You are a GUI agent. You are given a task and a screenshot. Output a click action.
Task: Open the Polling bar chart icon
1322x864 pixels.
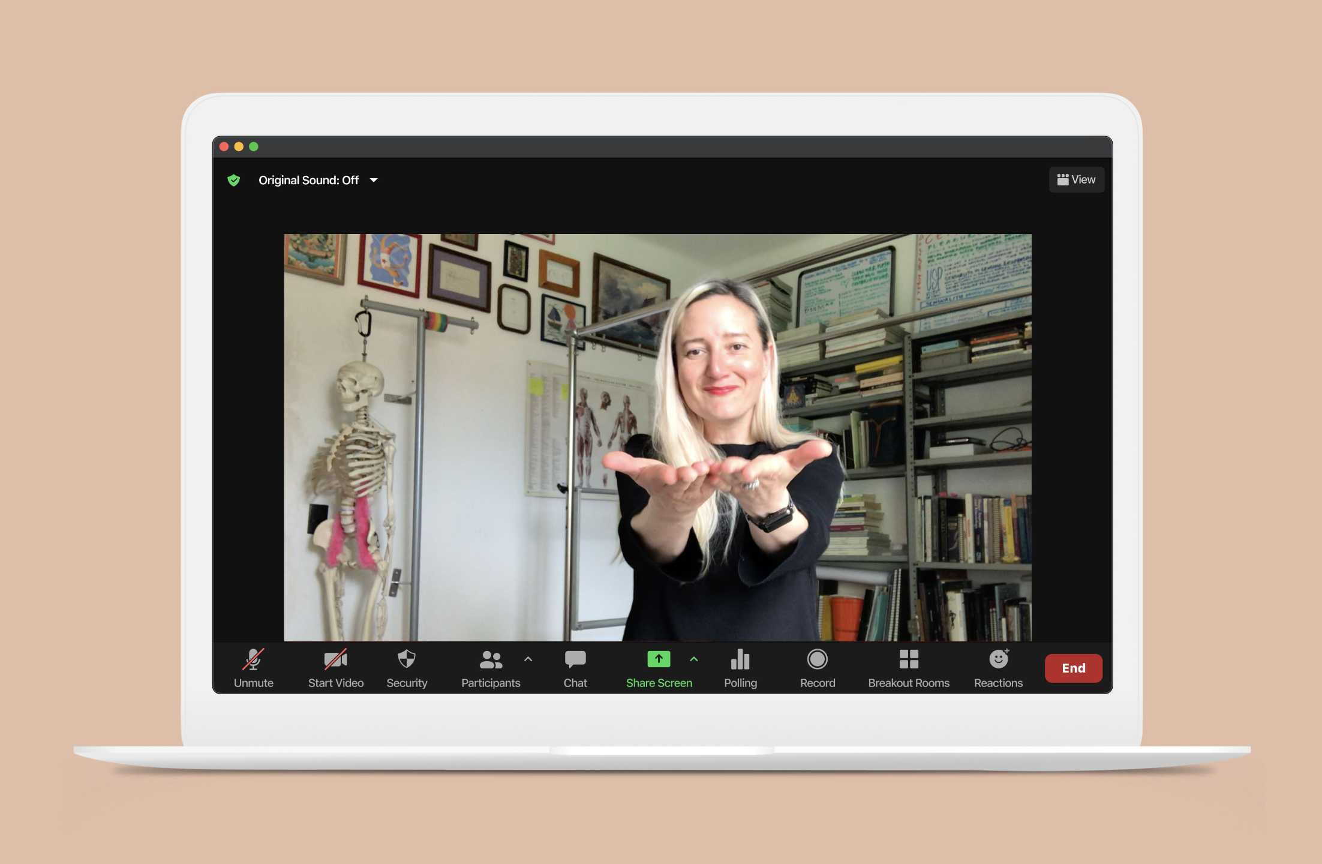point(740,667)
